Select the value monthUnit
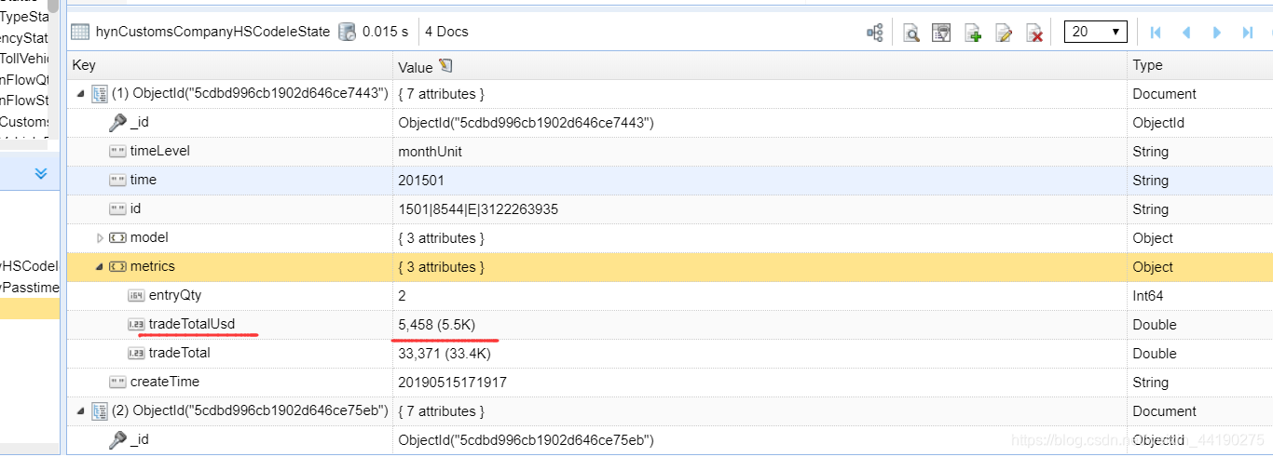The height and width of the screenshot is (457, 1273). (430, 152)
